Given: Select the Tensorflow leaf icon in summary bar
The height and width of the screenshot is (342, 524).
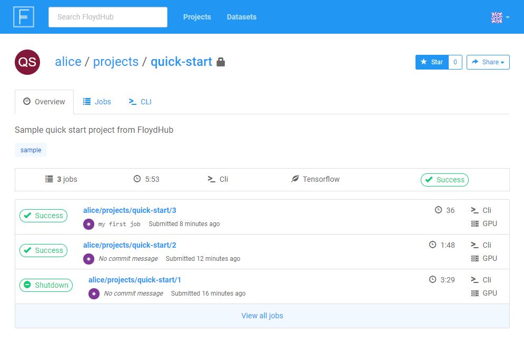Looking at the screenshot, I should coord(295,179).
